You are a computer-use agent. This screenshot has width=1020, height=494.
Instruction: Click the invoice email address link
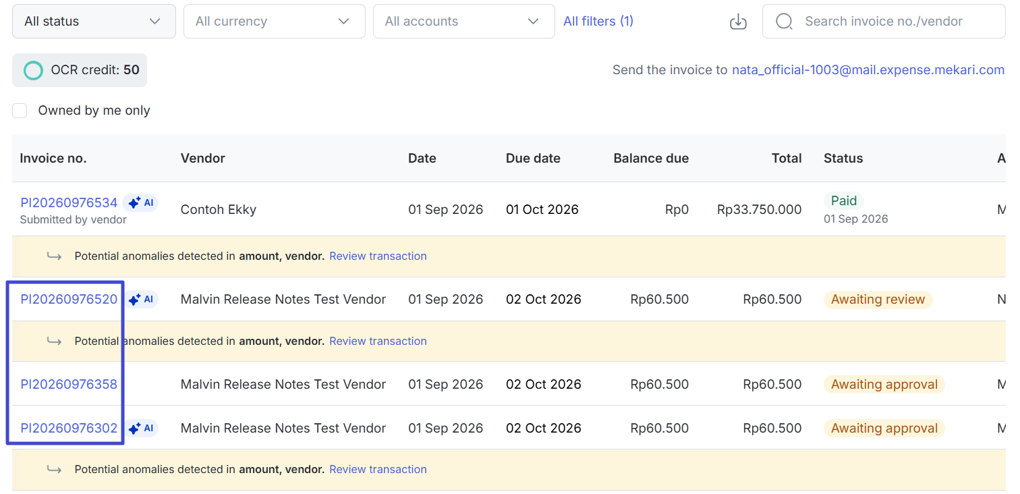868,70
